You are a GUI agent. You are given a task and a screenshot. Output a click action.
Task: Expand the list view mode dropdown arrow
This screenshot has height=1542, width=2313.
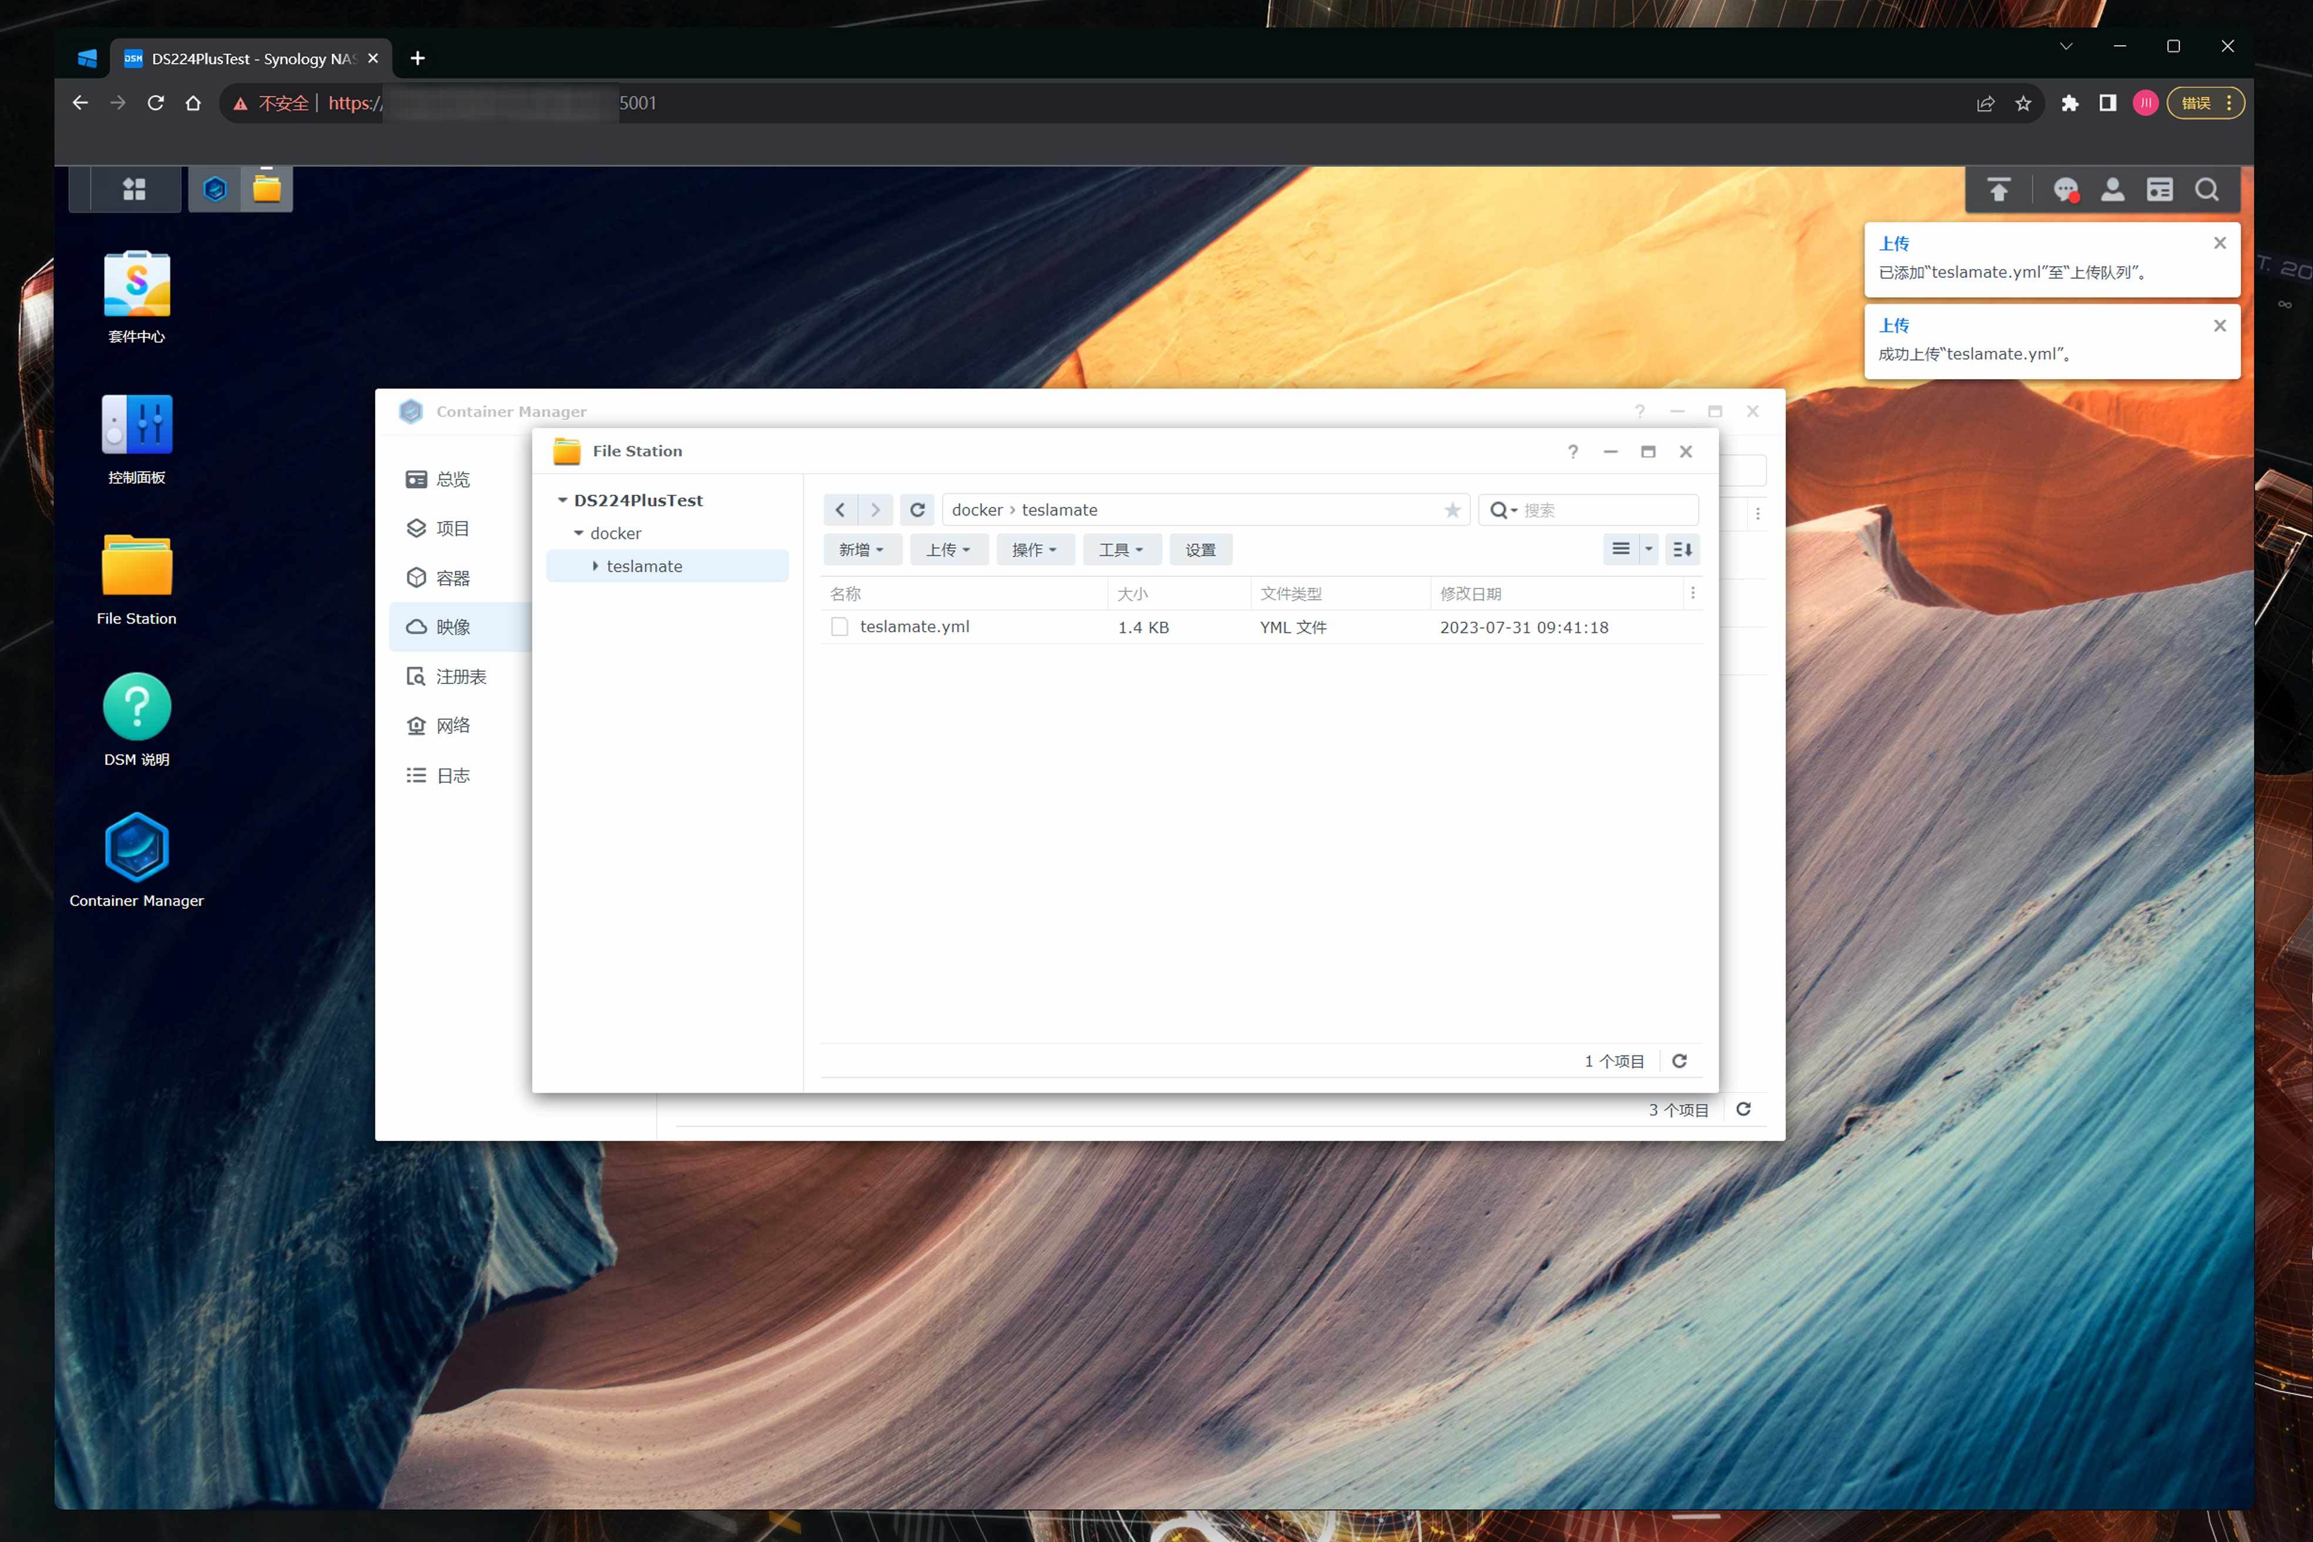tap(1649, 549)
